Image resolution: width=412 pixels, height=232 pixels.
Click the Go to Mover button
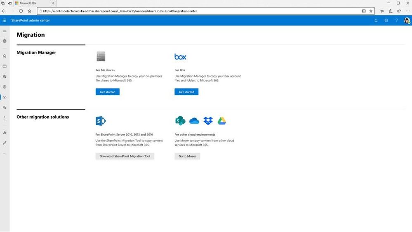187,156
